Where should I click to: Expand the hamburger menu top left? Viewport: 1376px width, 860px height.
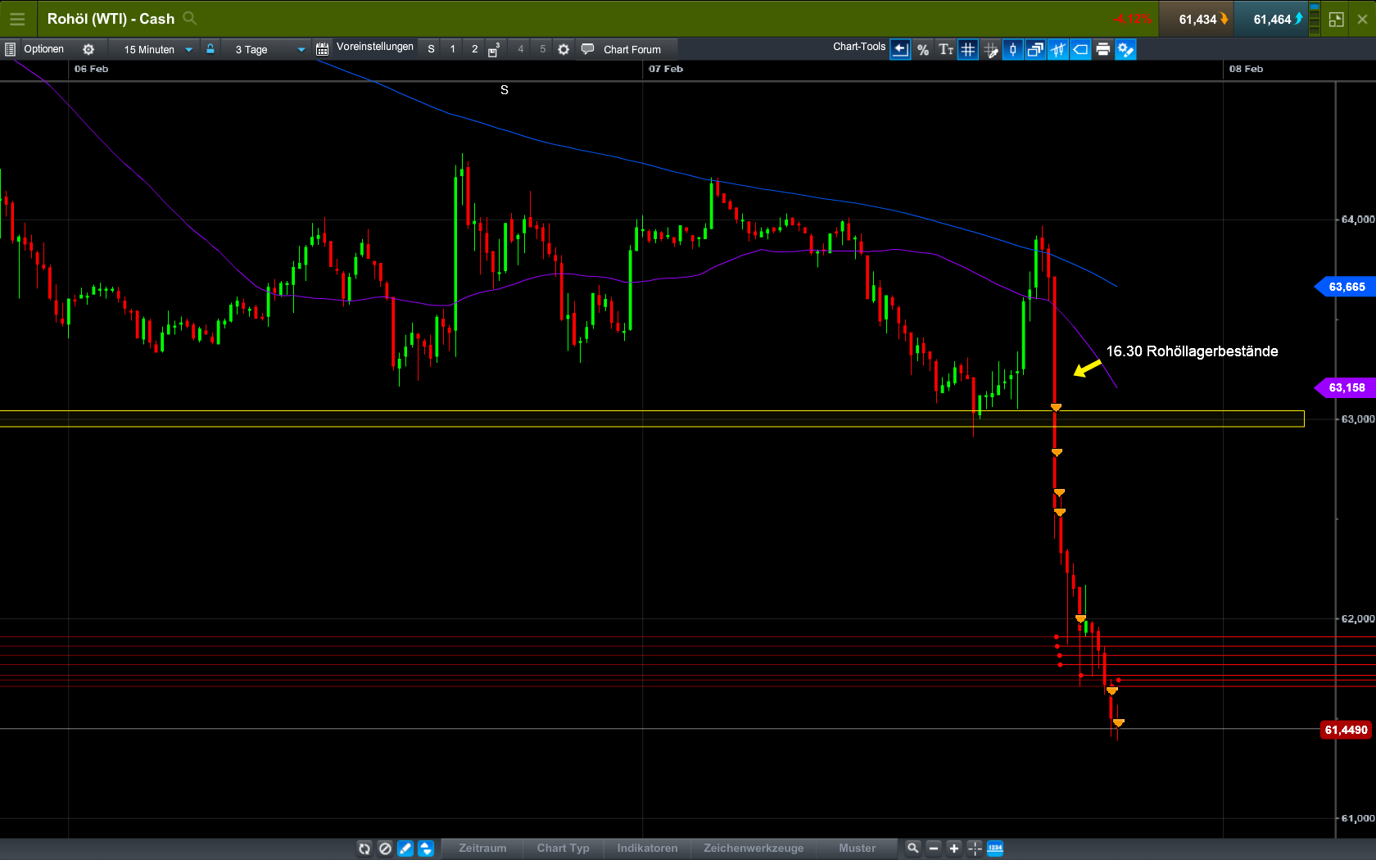[x=17, y=18]
